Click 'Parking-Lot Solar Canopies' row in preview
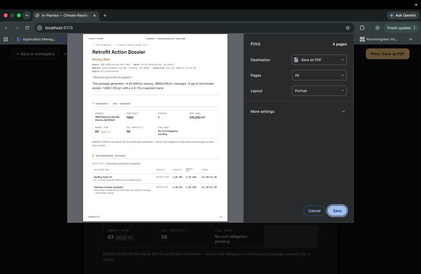 pos(155,190)
